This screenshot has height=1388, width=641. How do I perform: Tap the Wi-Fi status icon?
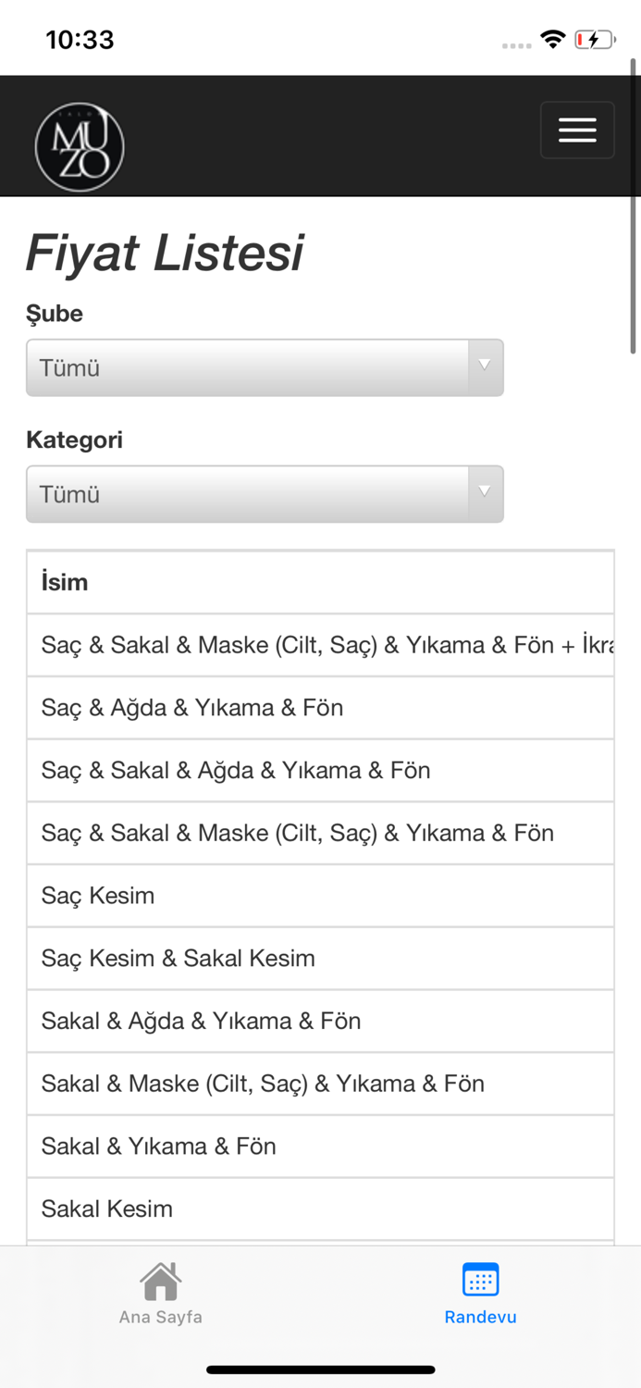click(x=552, y=39)
